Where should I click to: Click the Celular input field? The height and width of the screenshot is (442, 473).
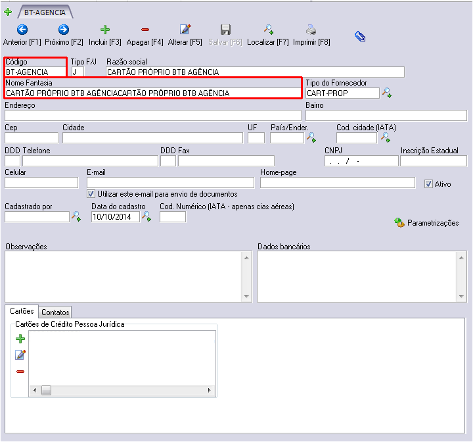41,182
